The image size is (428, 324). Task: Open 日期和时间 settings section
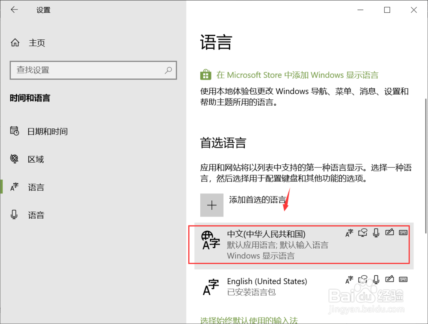[x=44, y=131]
